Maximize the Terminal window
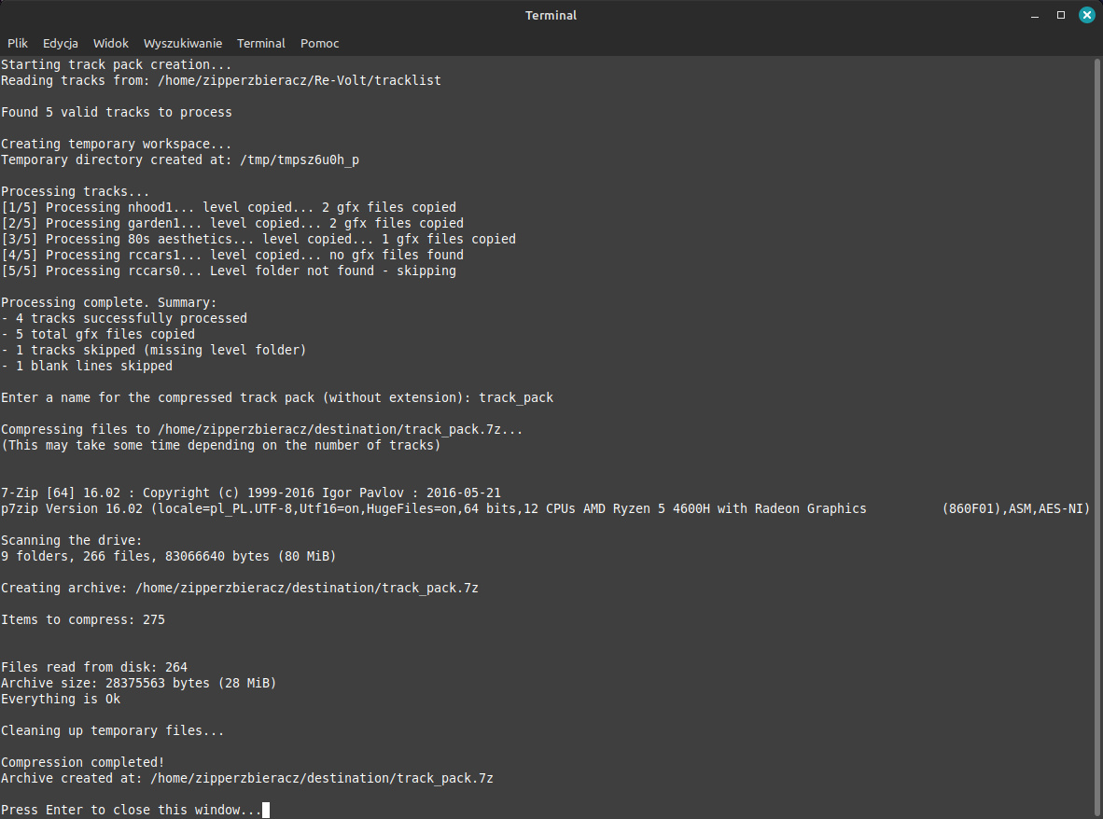 [1061, 16]
